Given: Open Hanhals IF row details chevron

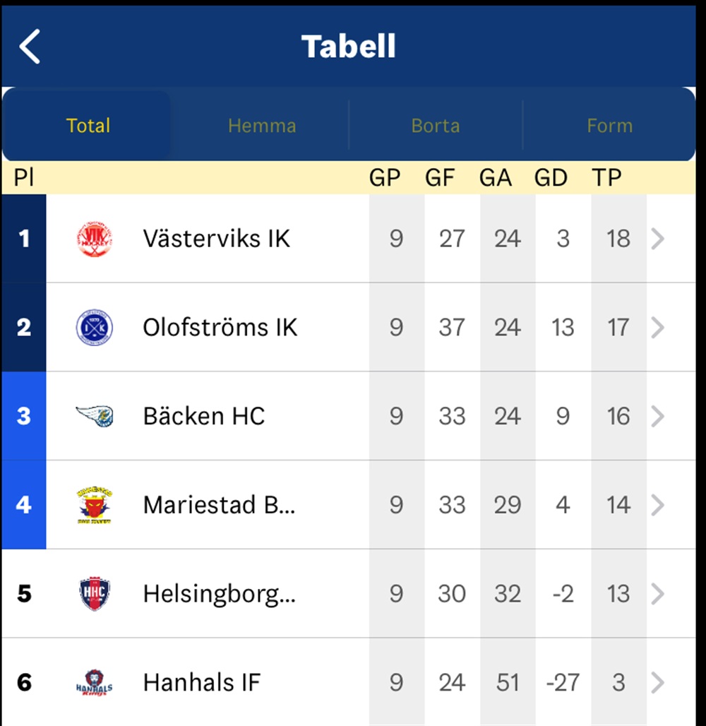Looking at the screenshot, I should (658, 682).
